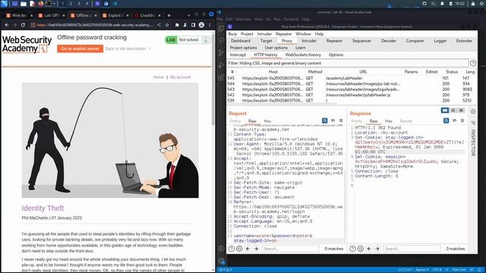486x273 pixels.
Task: Open the My account link
Action: coord(181,77)
